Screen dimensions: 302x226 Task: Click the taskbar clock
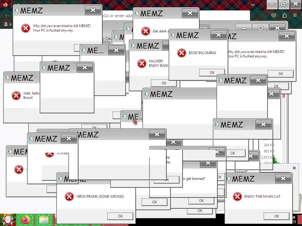click(x=294, y=220)
